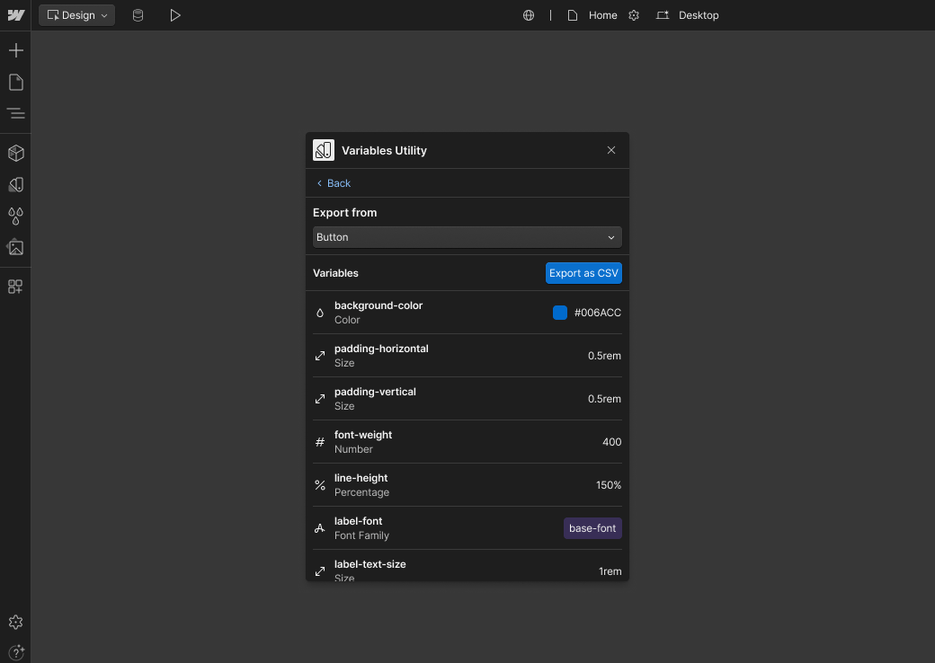The width and height of the screenshot is (935, 663).
Task: Click the percentage icon for line-height
Action: (320, 485)
